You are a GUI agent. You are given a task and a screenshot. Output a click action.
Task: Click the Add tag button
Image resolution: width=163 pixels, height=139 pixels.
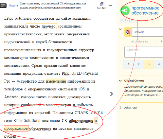pos(127,20)
